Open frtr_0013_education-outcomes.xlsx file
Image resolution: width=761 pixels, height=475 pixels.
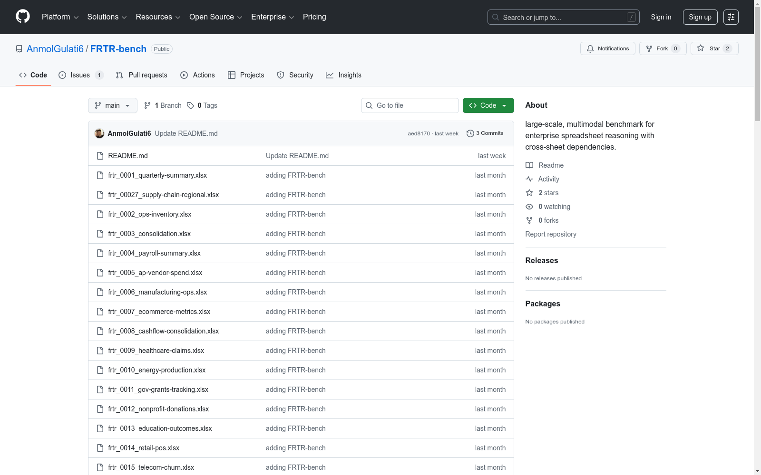coord(160,428)
